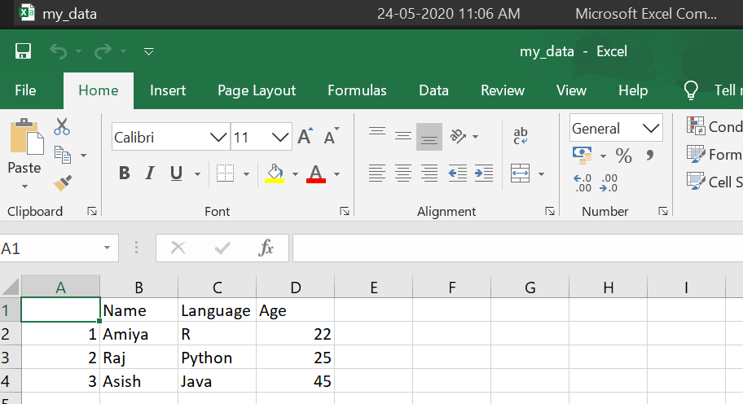
Task: Toggle Italic formatting
Action: pyautogui.click(x=150, y=173)
